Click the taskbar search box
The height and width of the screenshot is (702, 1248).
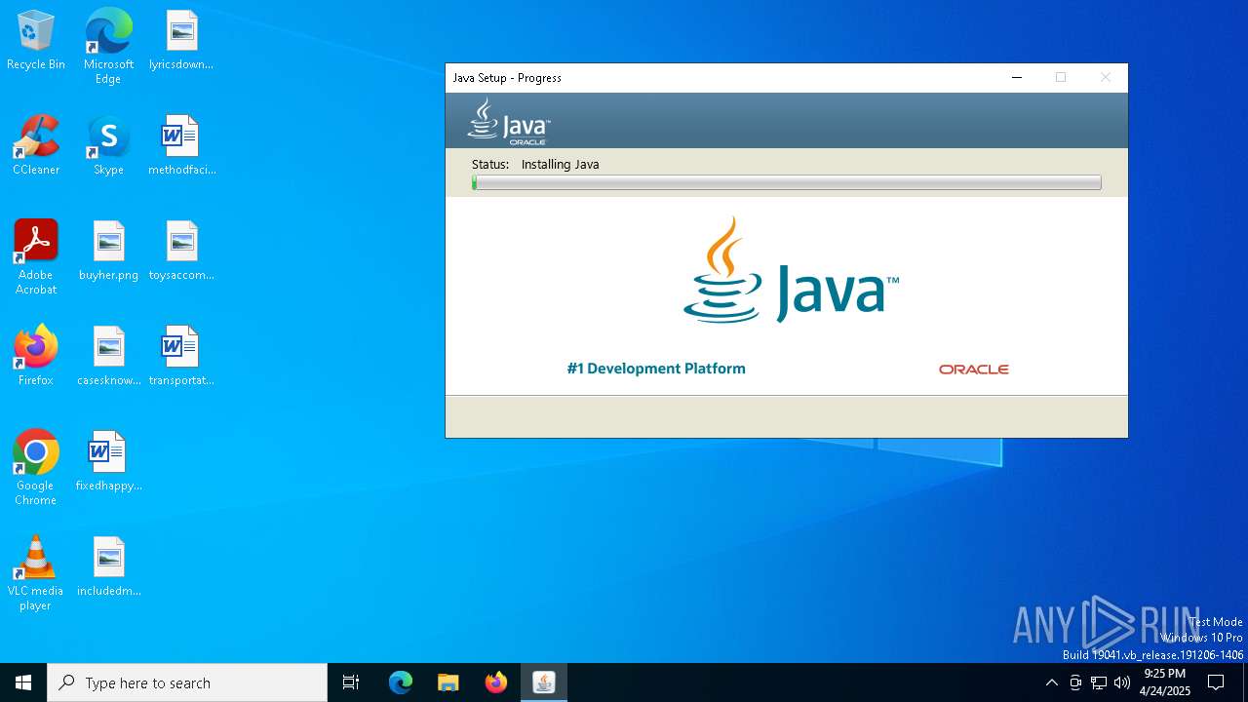click(x=187, y=682)
